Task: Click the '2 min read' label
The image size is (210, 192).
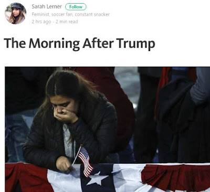Action: [x=67, y=22]
